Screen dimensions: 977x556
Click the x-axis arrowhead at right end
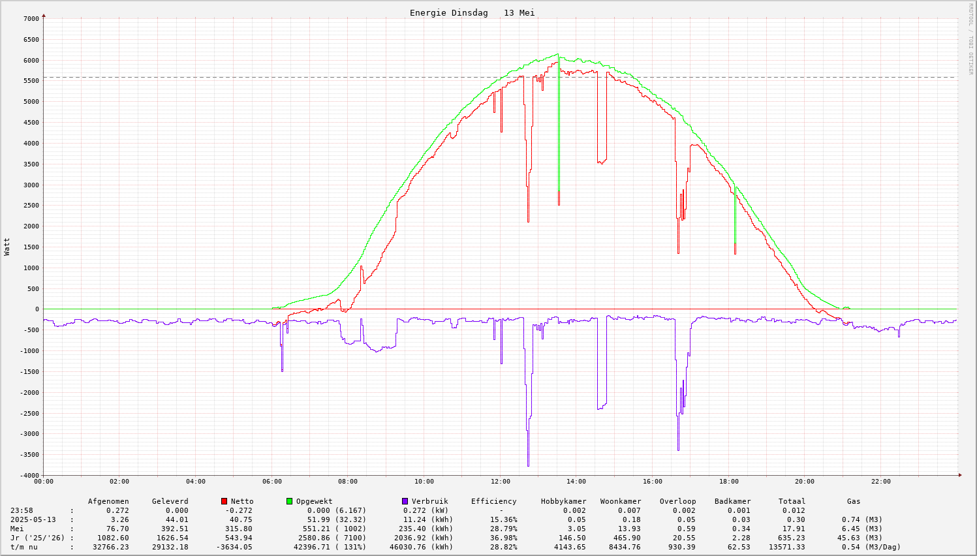click(x=960, y=475)
